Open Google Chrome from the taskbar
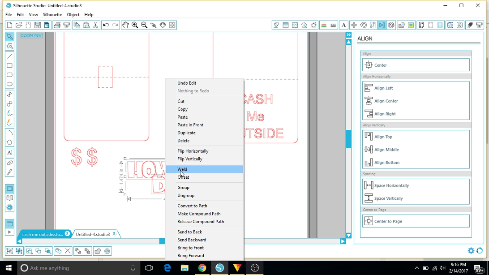Viewport: 489px width, 275px height. tap(202, 268)
